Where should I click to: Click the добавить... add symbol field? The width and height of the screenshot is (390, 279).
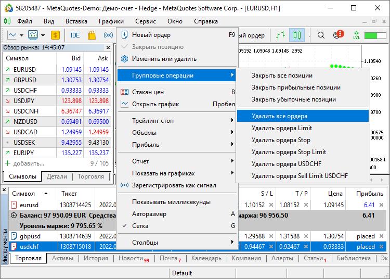coord(57,163)
